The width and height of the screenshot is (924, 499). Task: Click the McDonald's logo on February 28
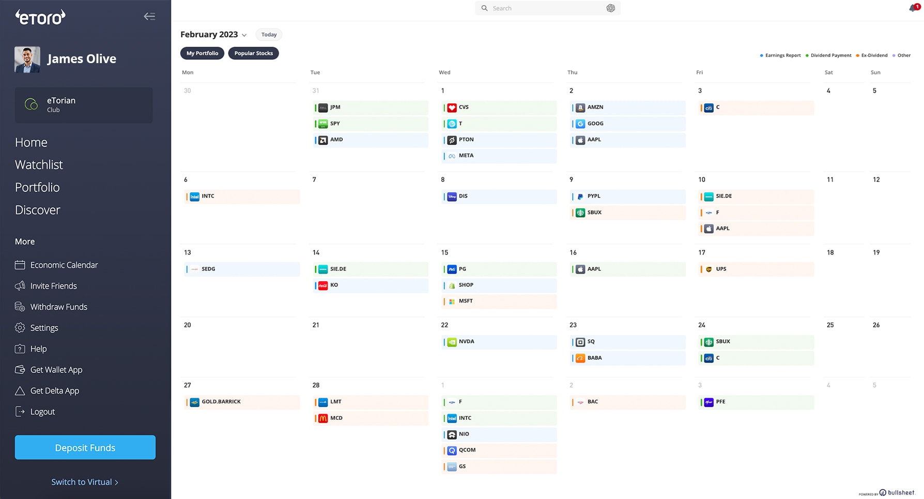click(x=323, y=418)
